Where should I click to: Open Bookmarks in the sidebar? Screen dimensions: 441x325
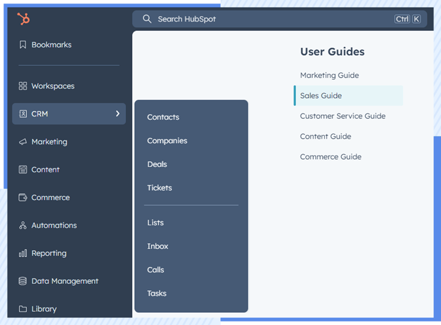click(52, 45)
